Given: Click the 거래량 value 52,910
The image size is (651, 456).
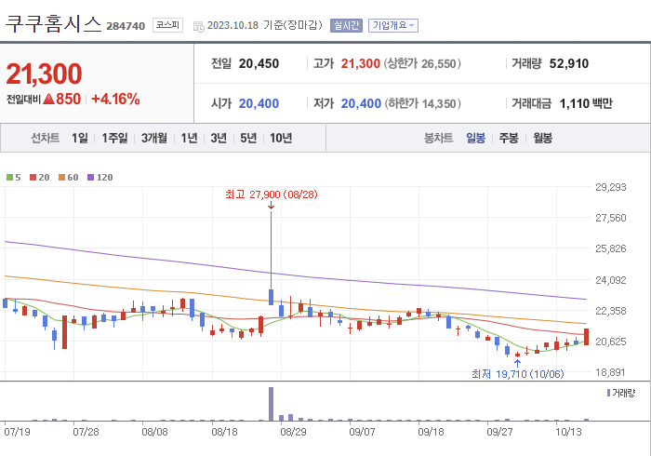Looking at the screenshot, I should pyautogui.click(x=569, y=63).
